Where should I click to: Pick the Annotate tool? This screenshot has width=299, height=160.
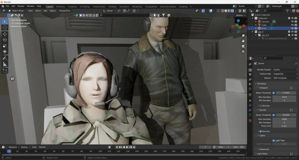pyautogui.click(x=5, y=59)
